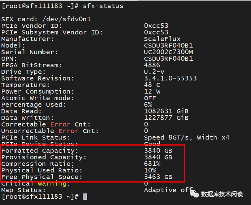The height and width of the screenshot is (205, 251).
Task: Click the Temperature value 48 C
Action: pyautogui.click(x=152, y=85)
